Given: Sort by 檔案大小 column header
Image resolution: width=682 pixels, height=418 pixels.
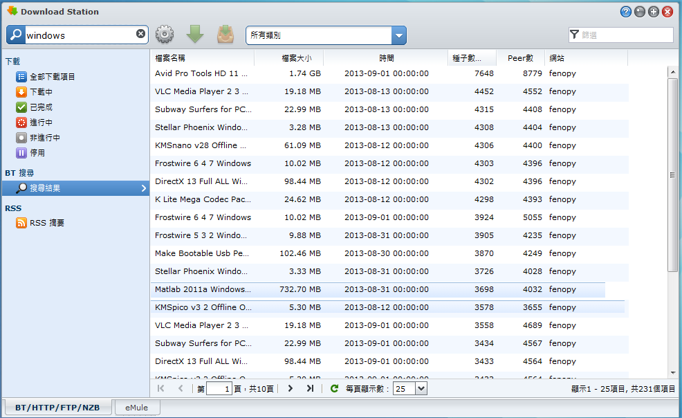Looking at the screenshot, I should click(x=289, y=58).
